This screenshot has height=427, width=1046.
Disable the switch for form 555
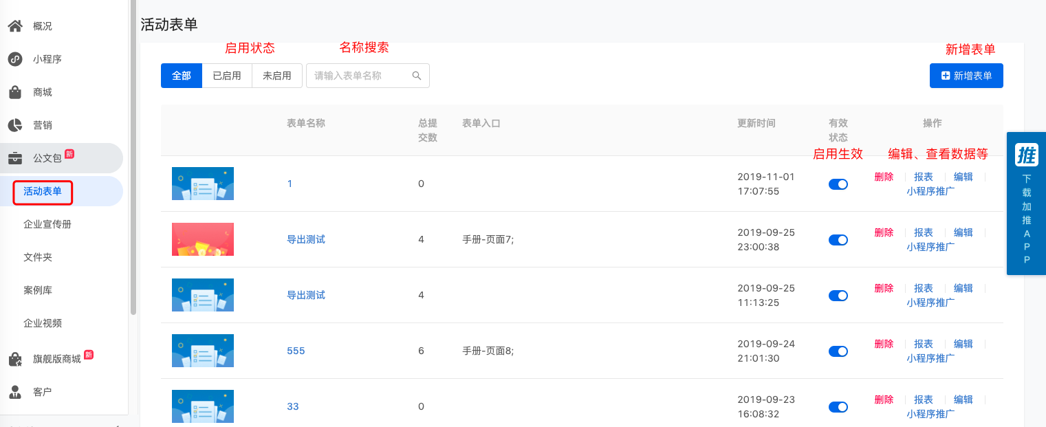click(x=838, y=351)
